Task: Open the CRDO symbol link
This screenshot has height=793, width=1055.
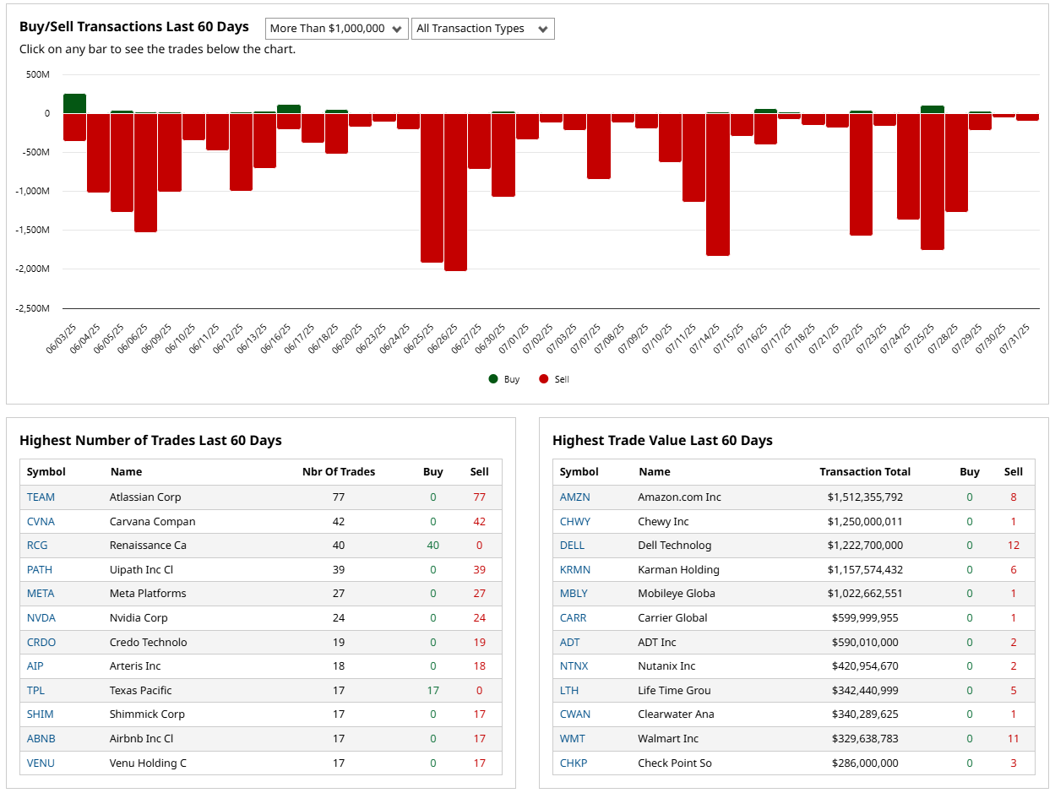Action: coord(41,643)
